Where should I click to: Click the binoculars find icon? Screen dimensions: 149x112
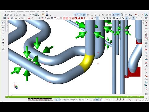[130, 15]
